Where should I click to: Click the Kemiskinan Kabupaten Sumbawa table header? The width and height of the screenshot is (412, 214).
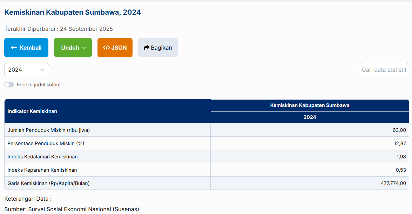[x=310, y=105]
